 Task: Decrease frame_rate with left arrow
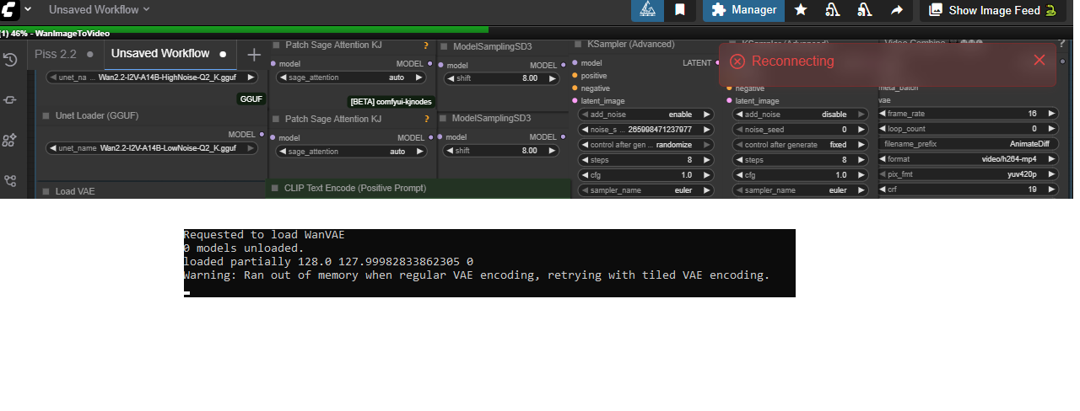coord(883,113)
